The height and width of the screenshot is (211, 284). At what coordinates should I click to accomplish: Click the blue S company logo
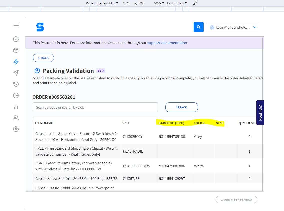tap(40, 27)
